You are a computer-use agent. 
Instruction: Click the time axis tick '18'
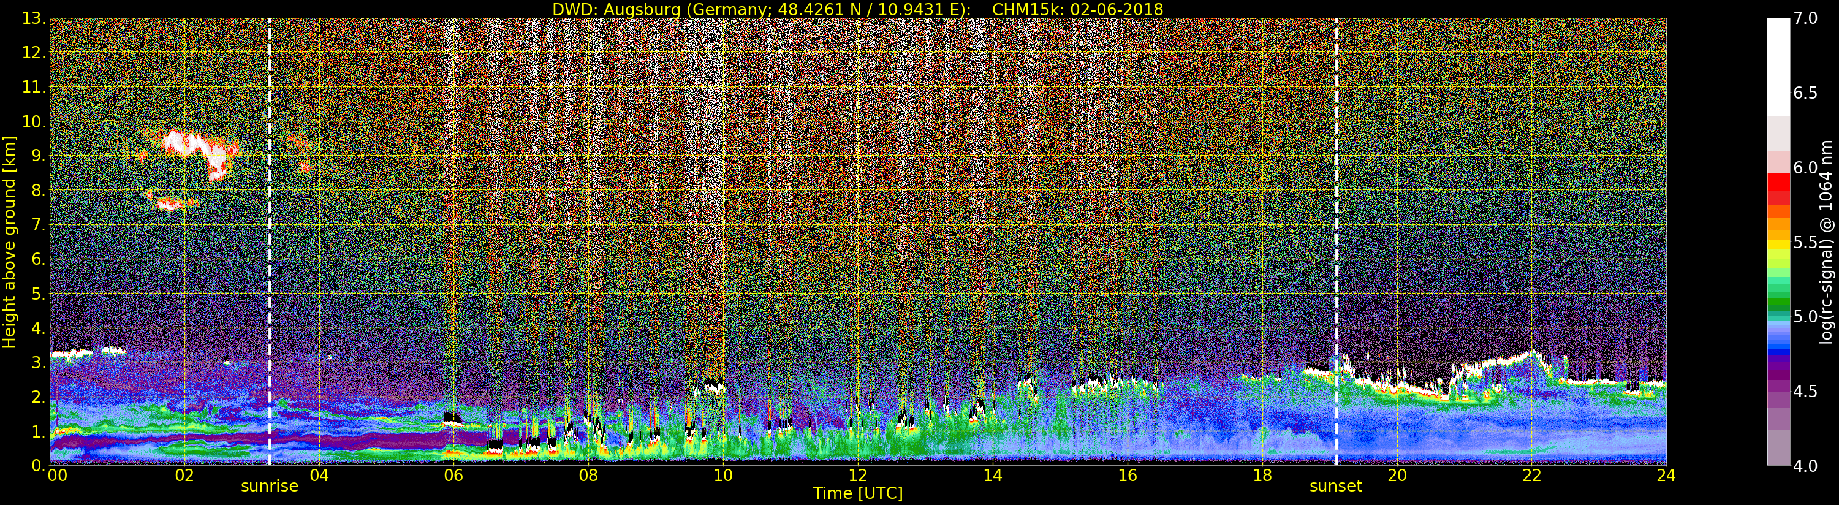coord(1262,476)
